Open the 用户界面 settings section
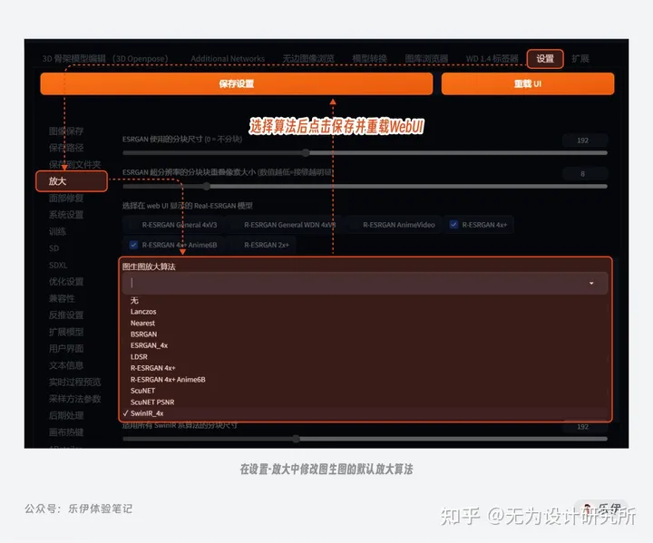The width and height of the screenshot is (653, 543). (x=66, y=348)
